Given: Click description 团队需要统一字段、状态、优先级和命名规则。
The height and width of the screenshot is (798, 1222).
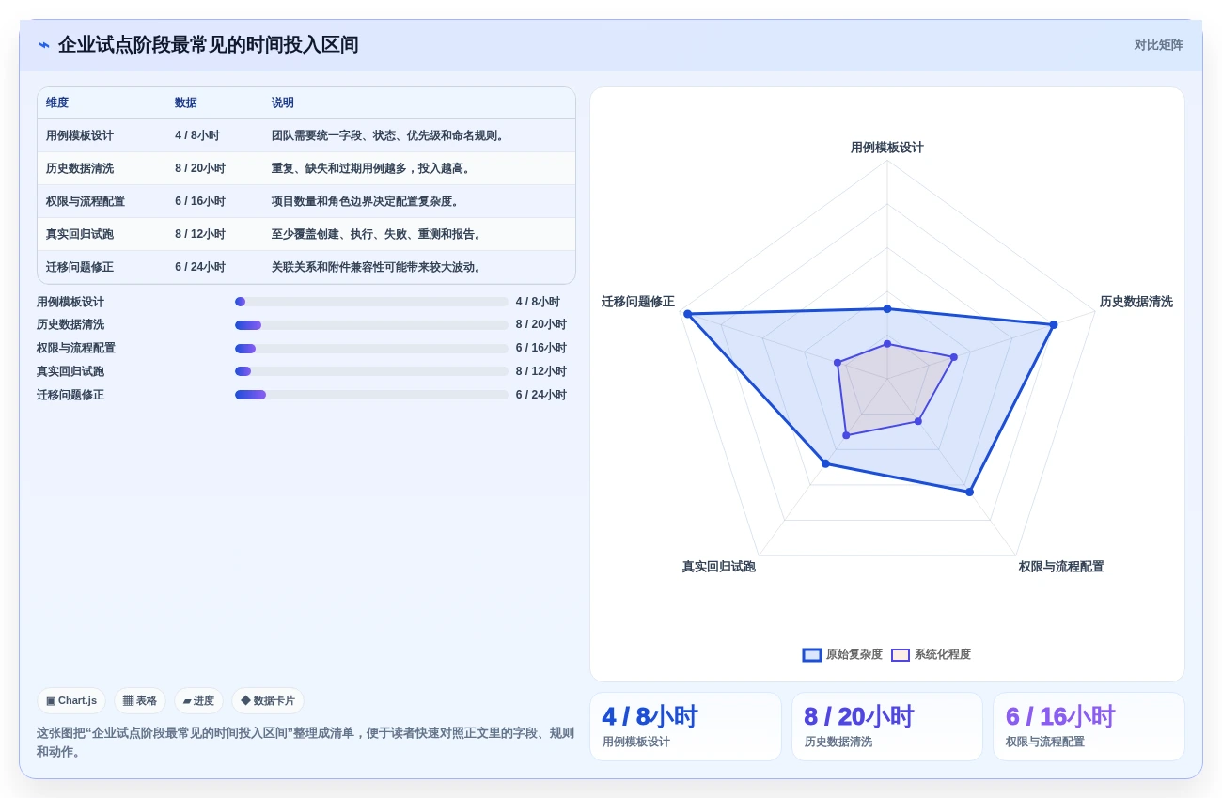Looking at the screenshot, I should coord(390,135).
